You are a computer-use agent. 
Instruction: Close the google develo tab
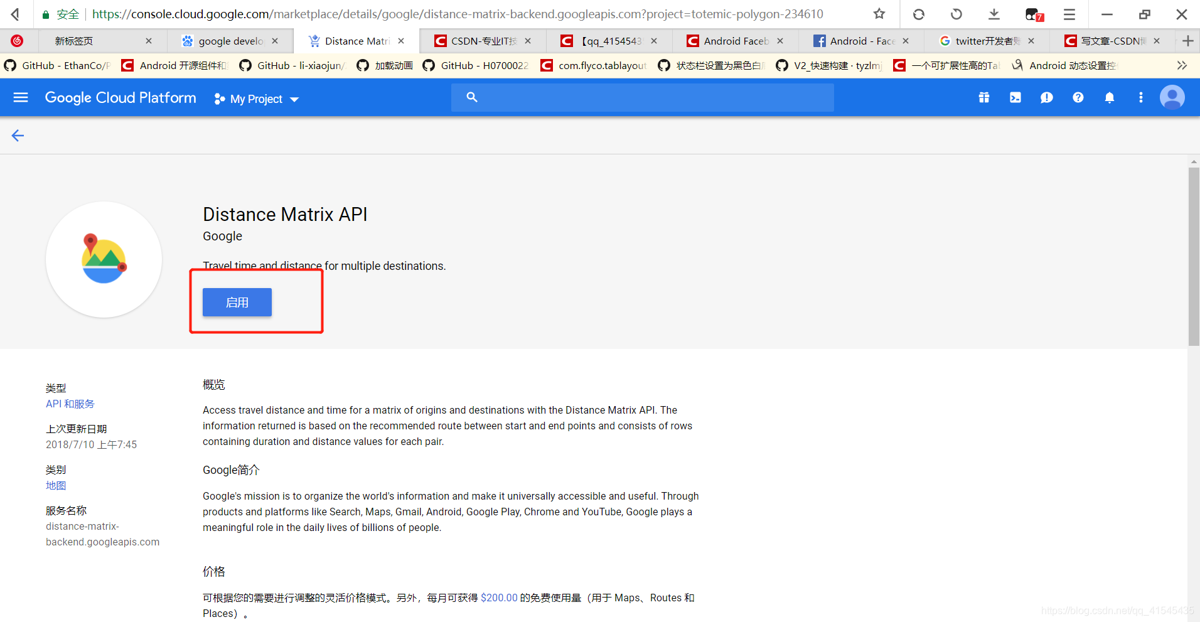275,41
